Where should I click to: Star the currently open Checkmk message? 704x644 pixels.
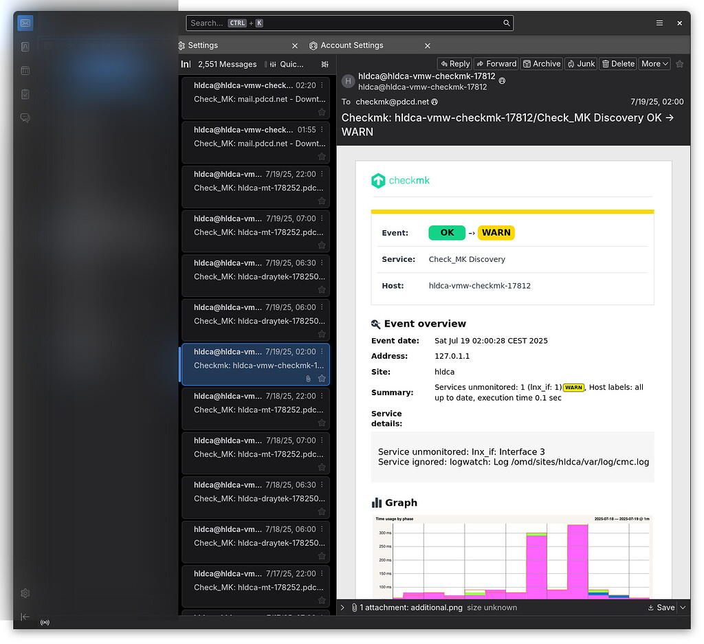coord(679,63)
